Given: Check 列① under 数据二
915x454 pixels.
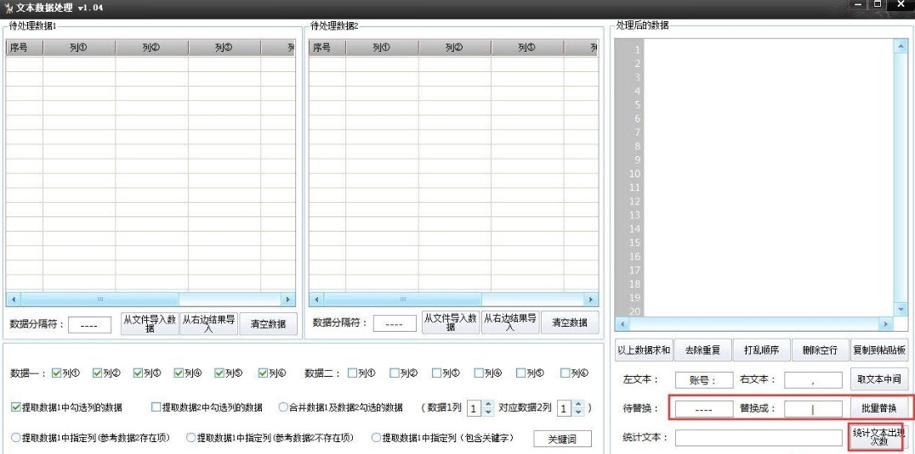Looking at the screenshot, I should pyautogui.click(x=352, y=373).
